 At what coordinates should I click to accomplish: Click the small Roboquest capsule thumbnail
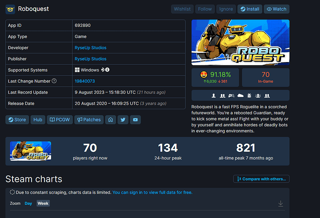click(x=31, y=151)
